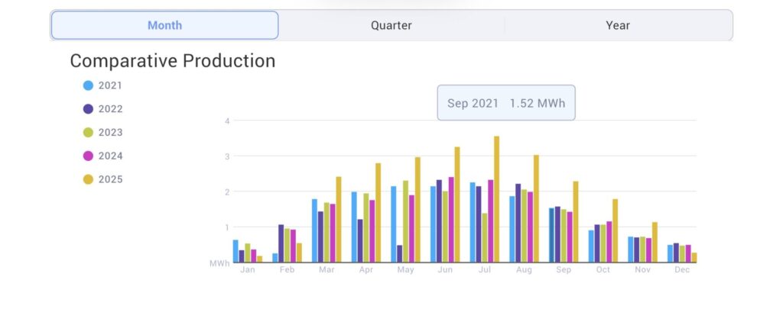Click the purple 2022 bar in Feb

[x=281, y=243]
